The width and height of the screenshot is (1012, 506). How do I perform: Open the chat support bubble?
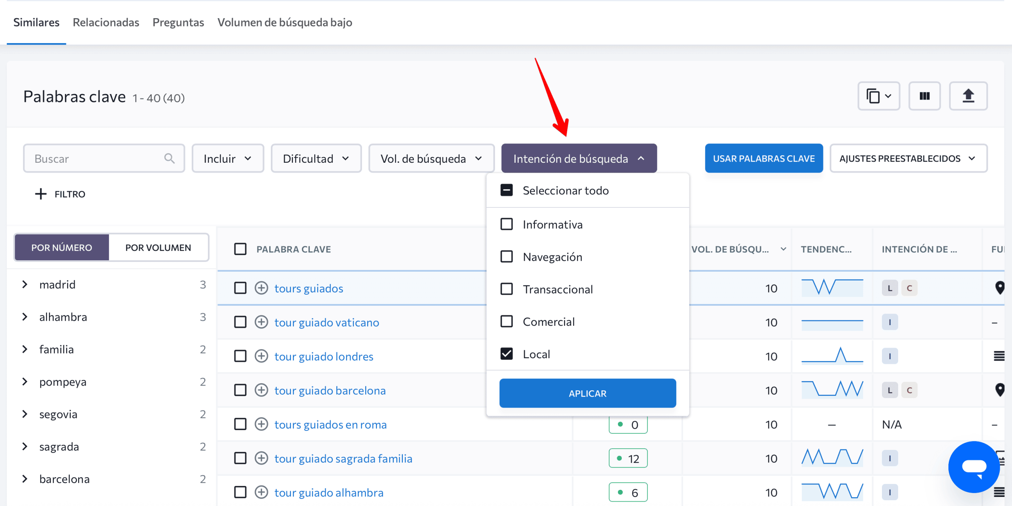pos(974,466)
